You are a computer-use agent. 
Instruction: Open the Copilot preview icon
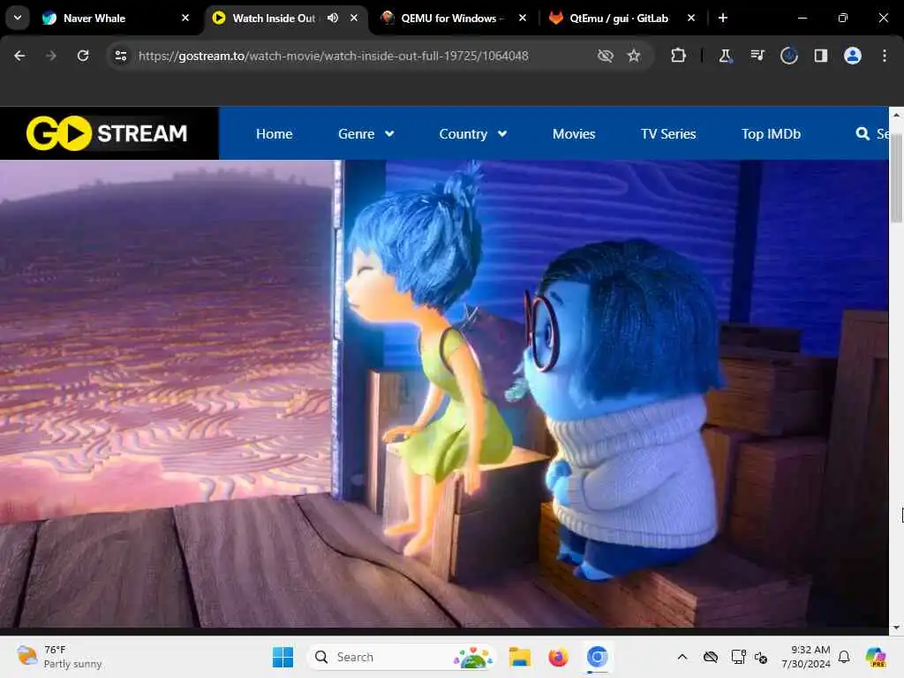tap(876, 657)
